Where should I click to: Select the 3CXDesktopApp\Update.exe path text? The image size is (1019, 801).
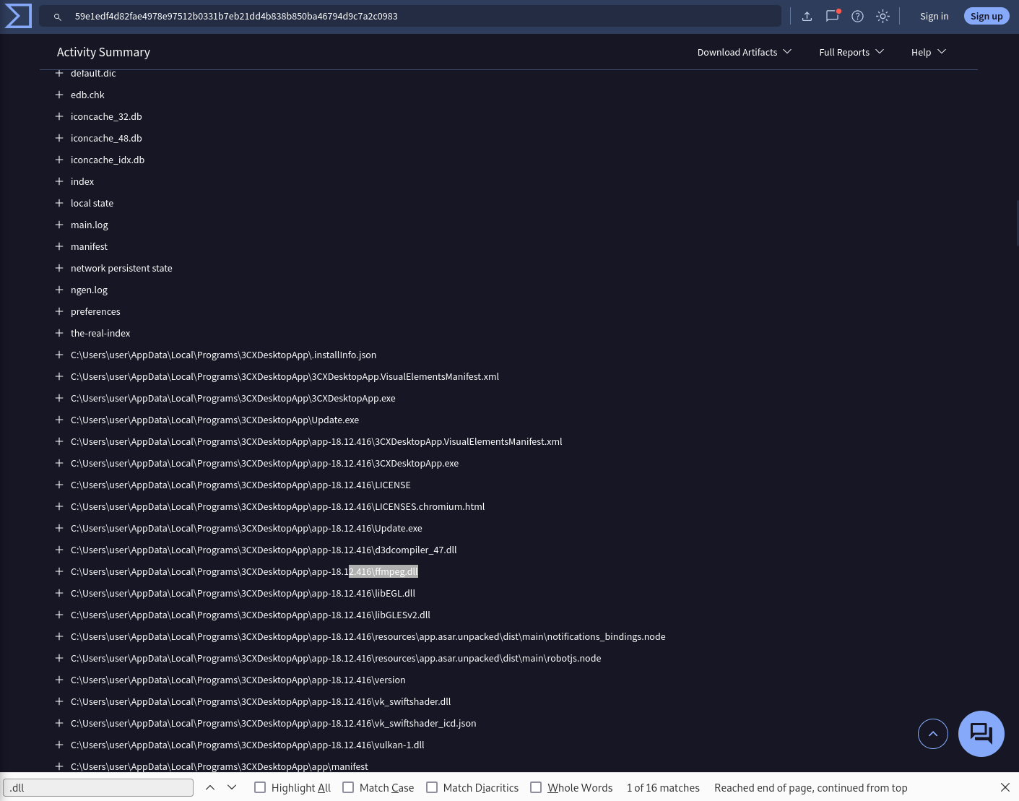tap(214, 420)
